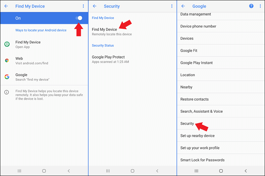The width and height of the screenshot is (265, 176).
Task: Turn off the Find My Device On switch
Action: coord(79,18)
